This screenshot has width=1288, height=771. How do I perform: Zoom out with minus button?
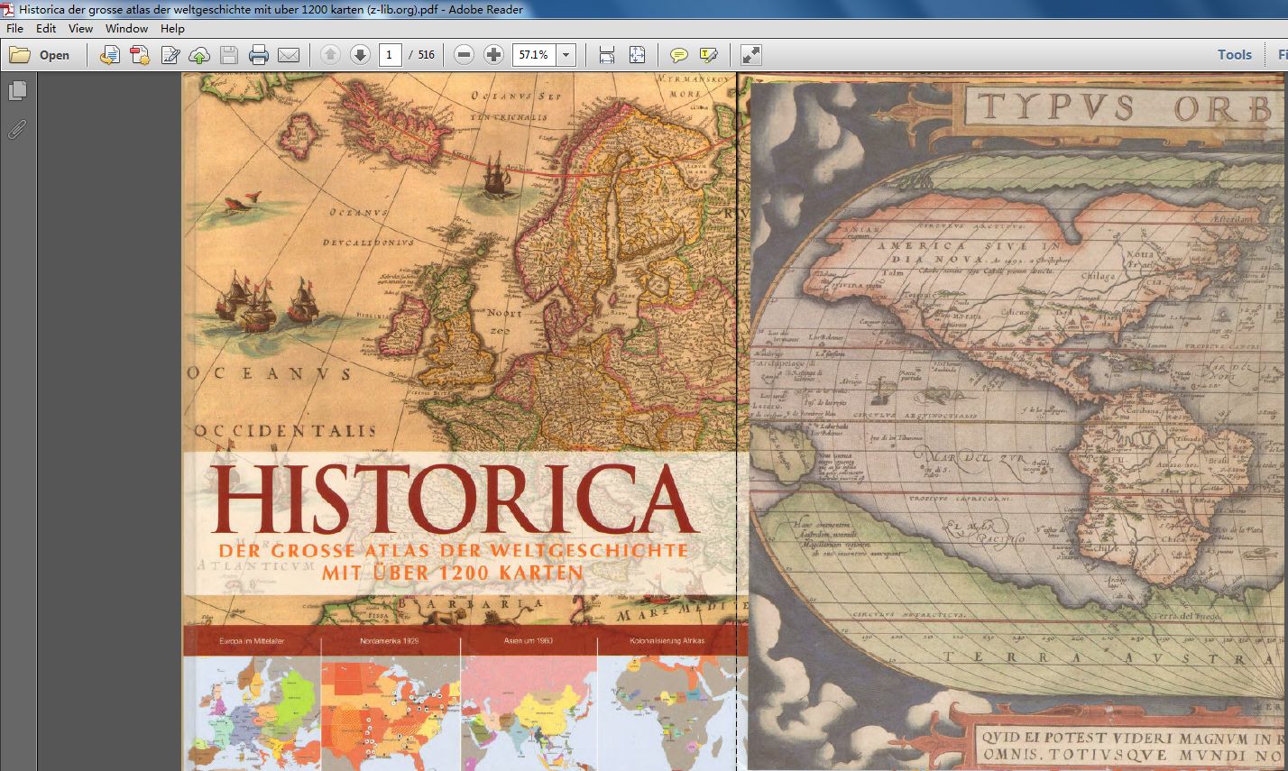[x=464, y=55]
